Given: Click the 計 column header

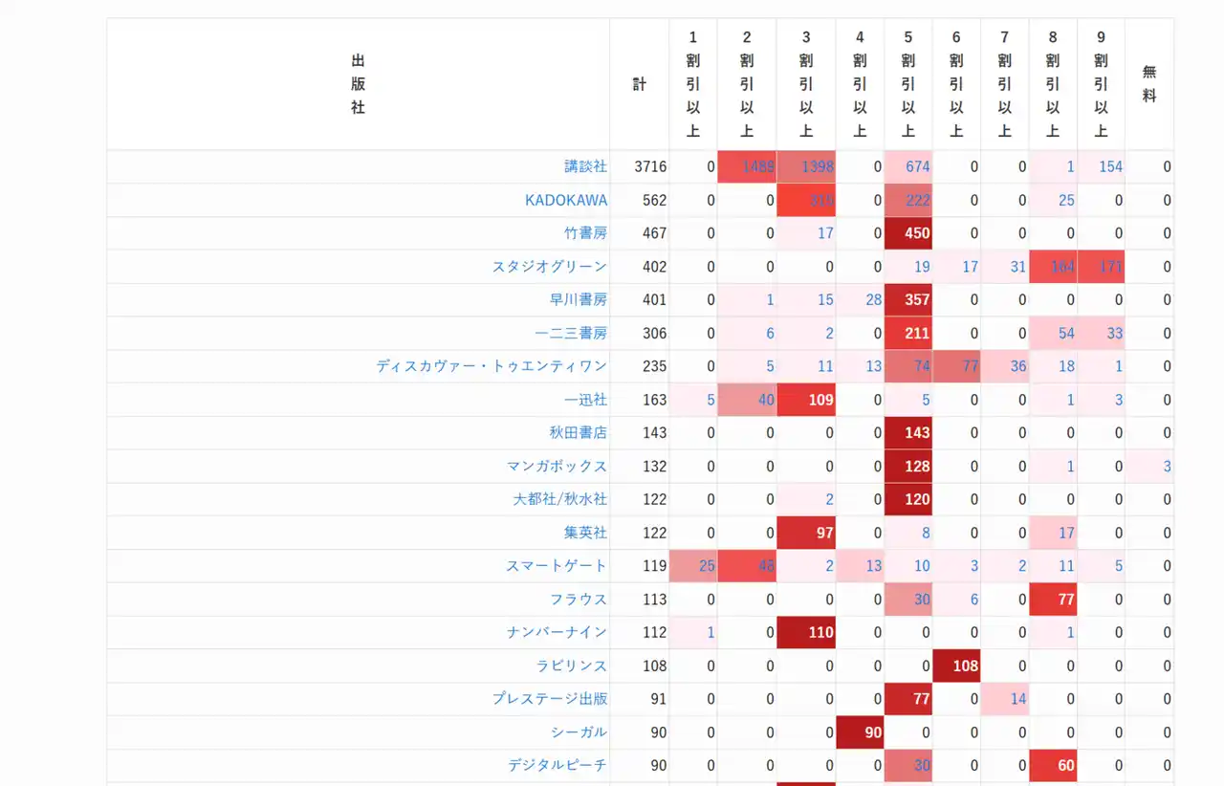Looking at the screenshot, I should pos(638,83).
